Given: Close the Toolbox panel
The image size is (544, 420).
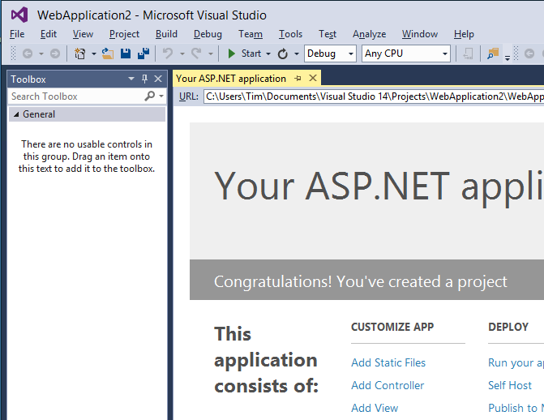Looking at the screenshot, I should [158, 79].
